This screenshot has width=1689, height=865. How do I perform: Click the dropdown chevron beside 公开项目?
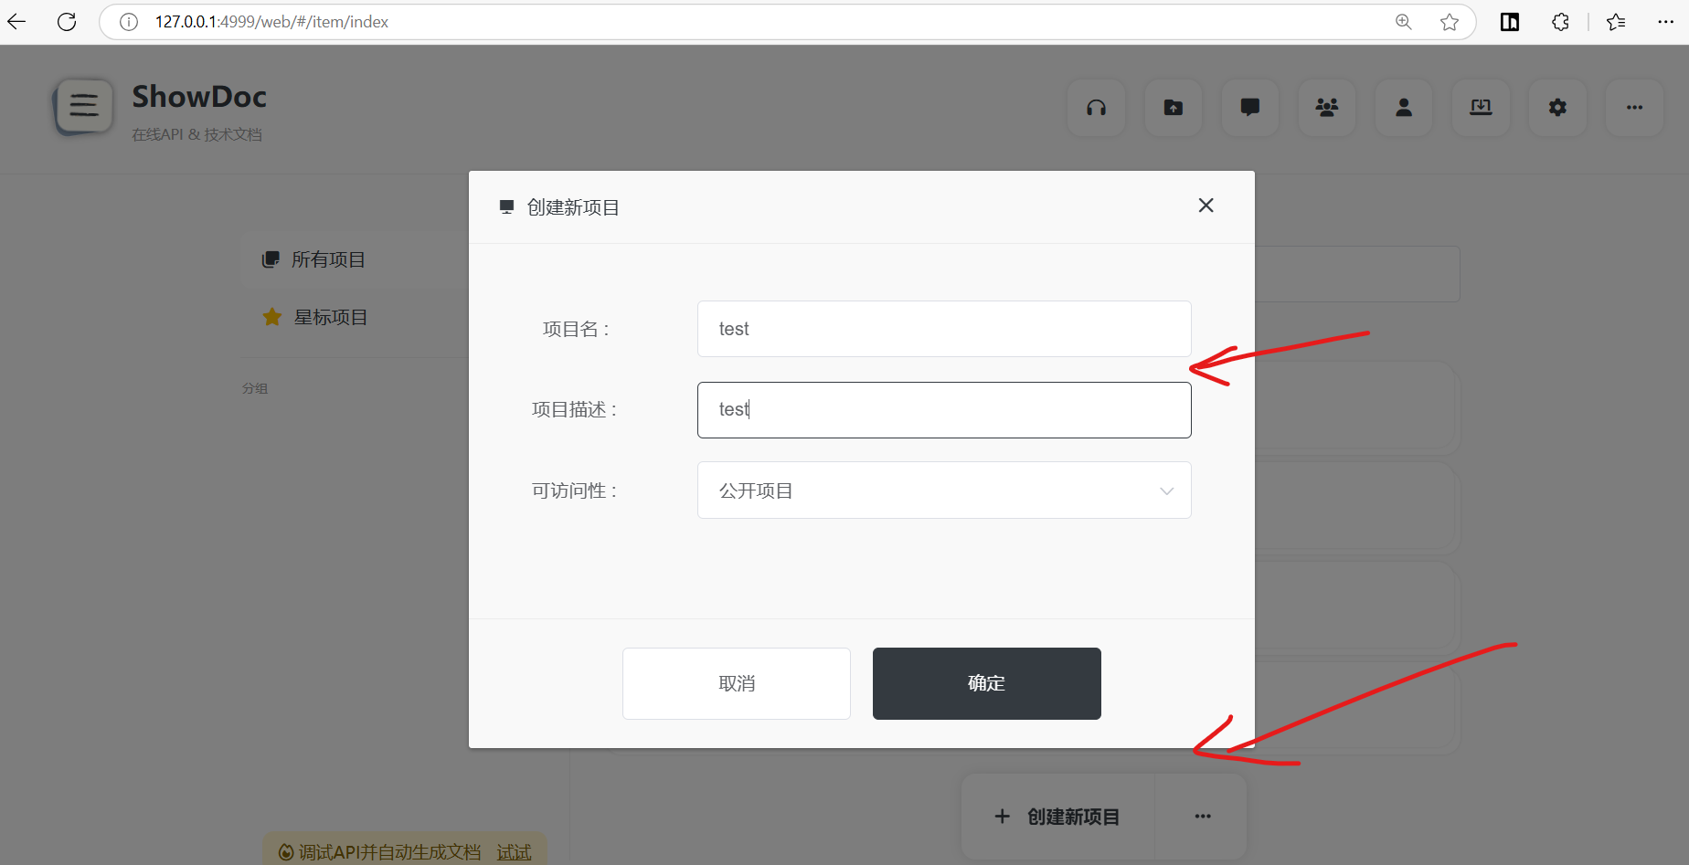coord(1166,491)
